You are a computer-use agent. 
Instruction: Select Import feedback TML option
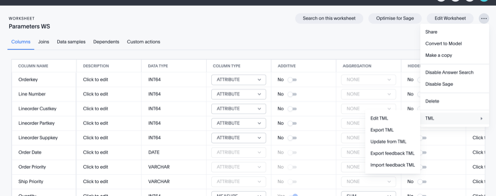pyautogui.click(x=392, y=165)
